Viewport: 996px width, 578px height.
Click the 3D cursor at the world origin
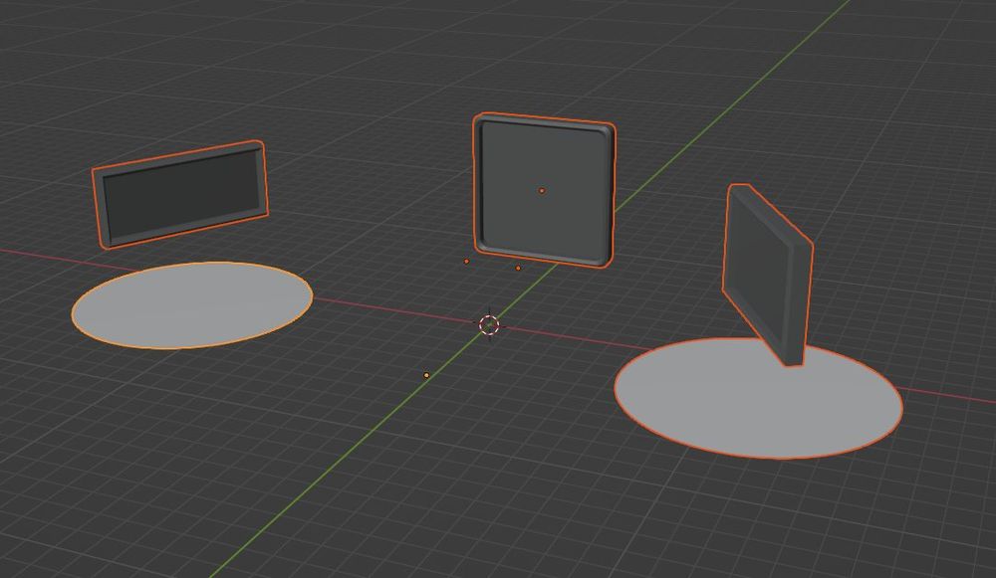click(489, 325)
